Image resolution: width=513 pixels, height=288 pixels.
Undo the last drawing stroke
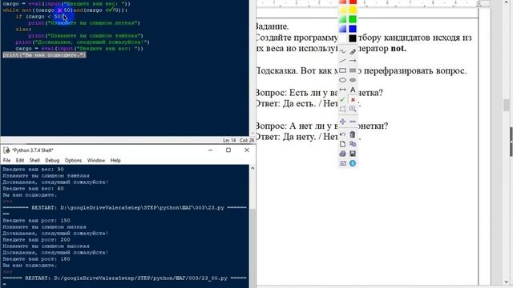[x=342, y=134]
